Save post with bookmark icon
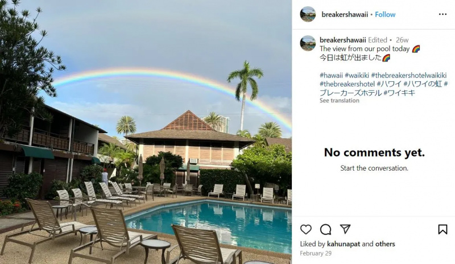 (x=442, y=229)
